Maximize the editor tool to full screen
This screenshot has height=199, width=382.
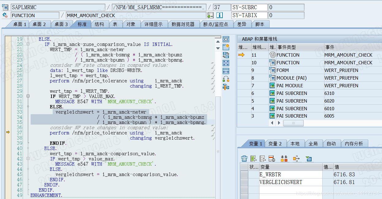[x=226, y=63]
